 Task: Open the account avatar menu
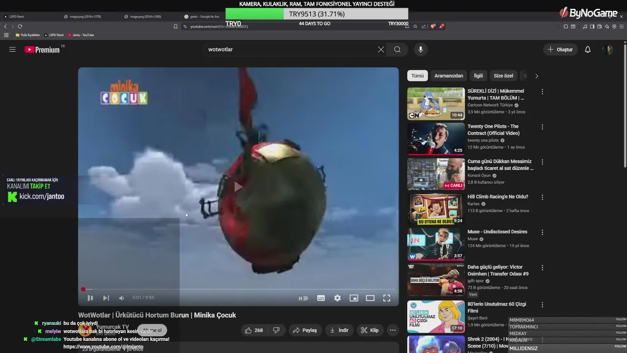608,50
